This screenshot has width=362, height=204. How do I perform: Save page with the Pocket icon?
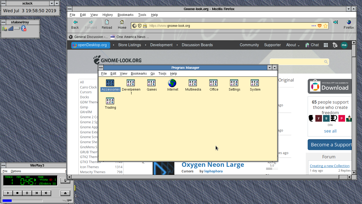tap(320, 26)
